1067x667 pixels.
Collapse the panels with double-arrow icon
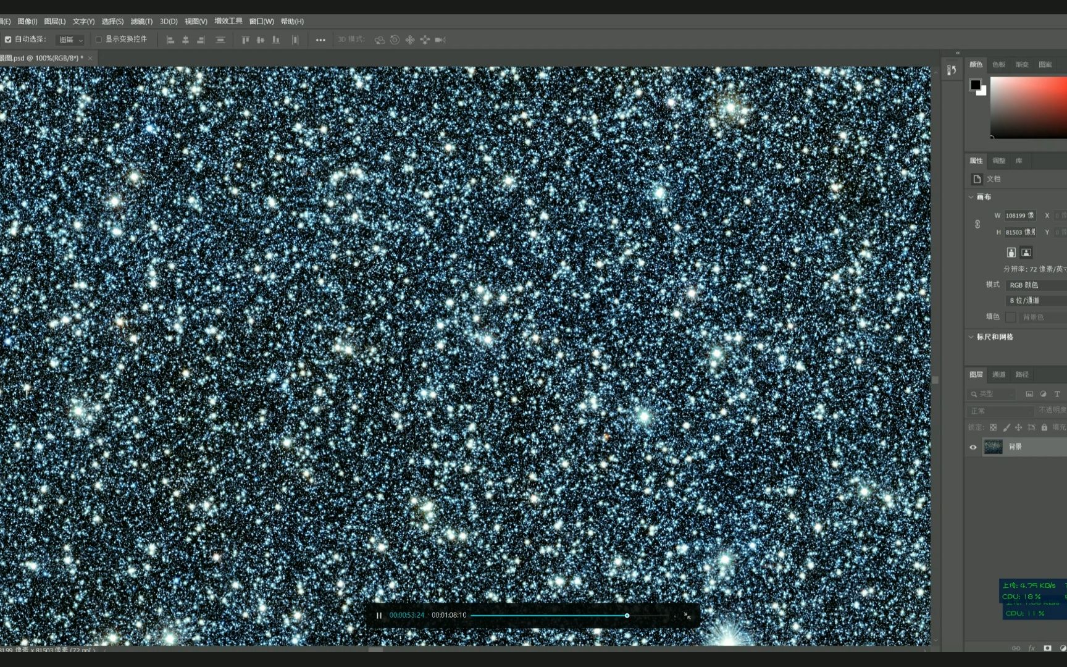[x=958, y=53]
